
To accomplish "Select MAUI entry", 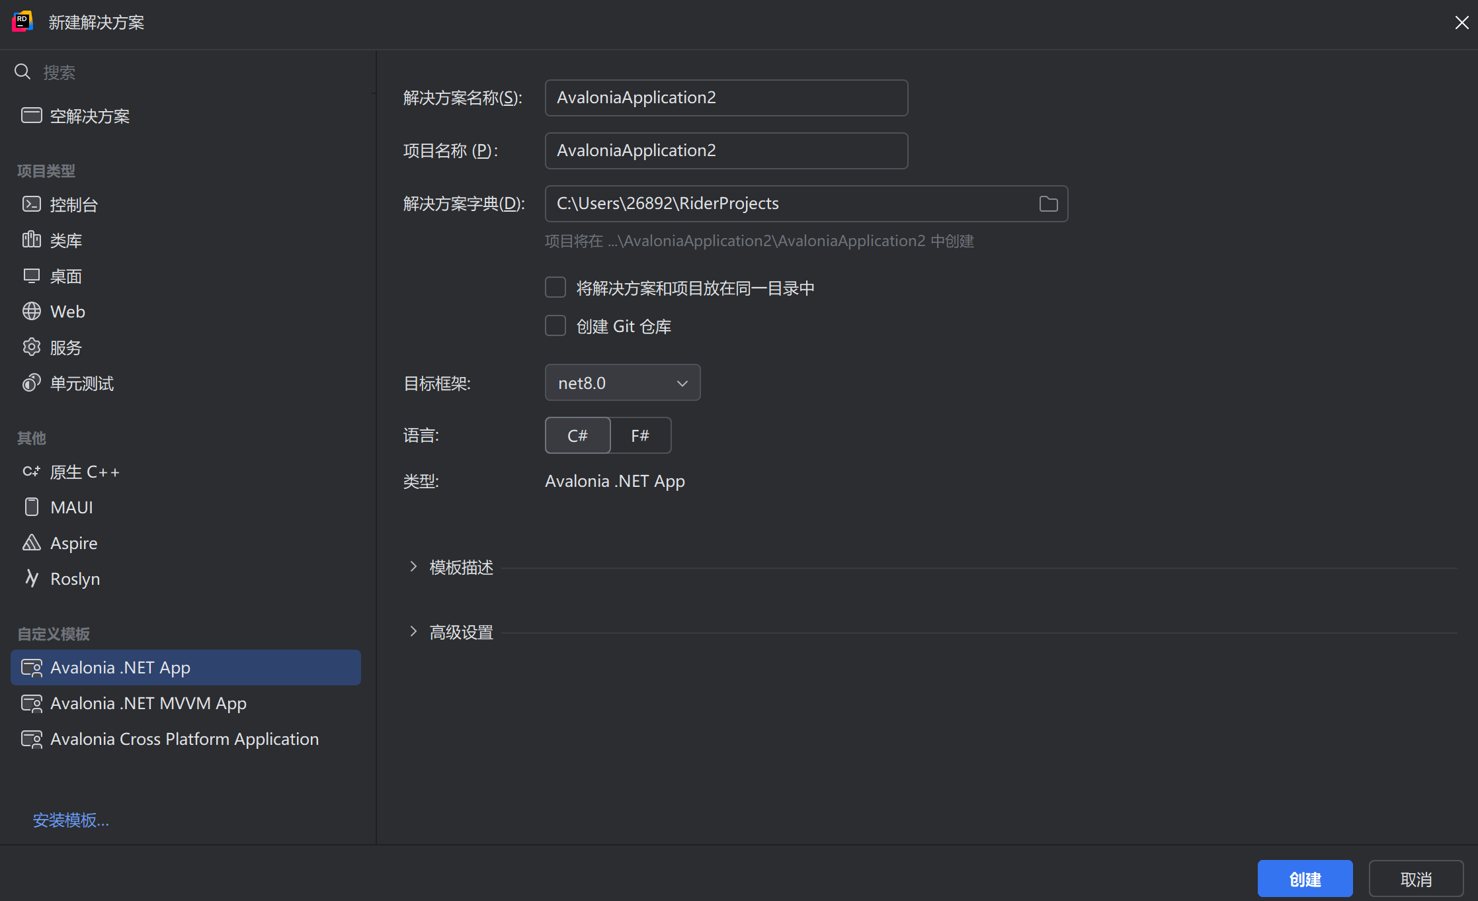I will [x=186, y=507].
